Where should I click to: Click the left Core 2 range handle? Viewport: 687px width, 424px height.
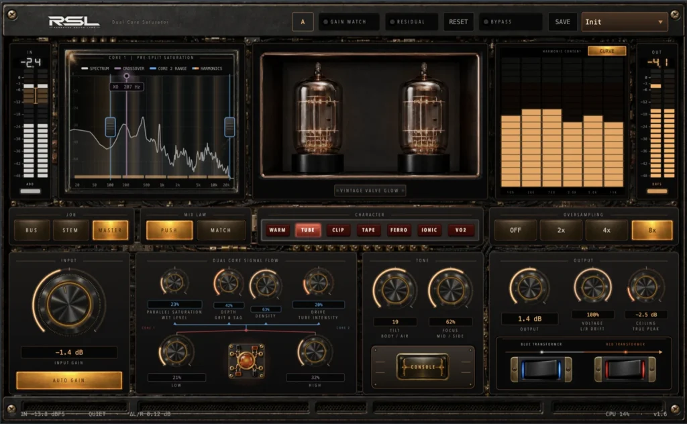pos(111,127)
